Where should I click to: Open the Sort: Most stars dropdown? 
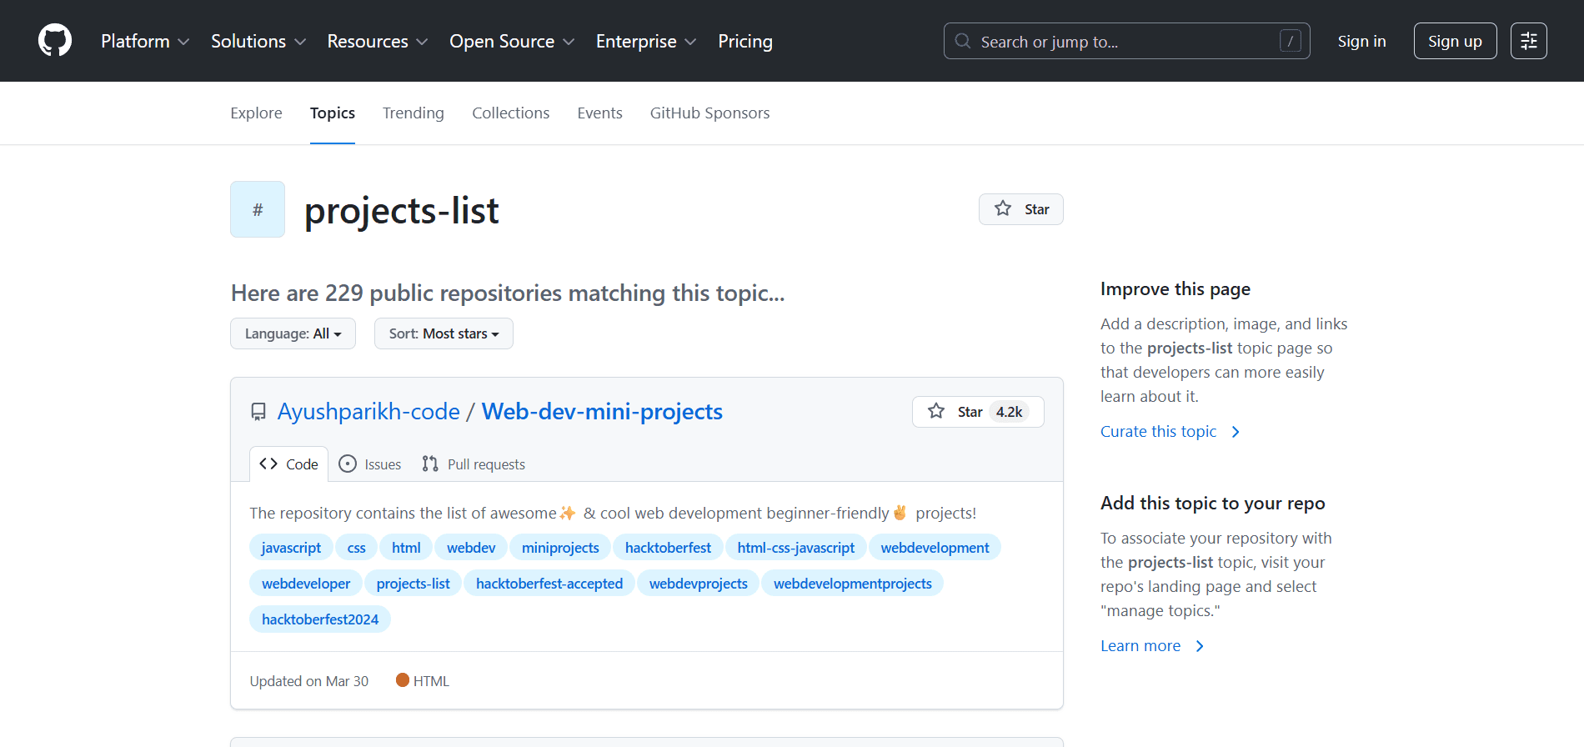pyautogui.click(x=444, y=333)
